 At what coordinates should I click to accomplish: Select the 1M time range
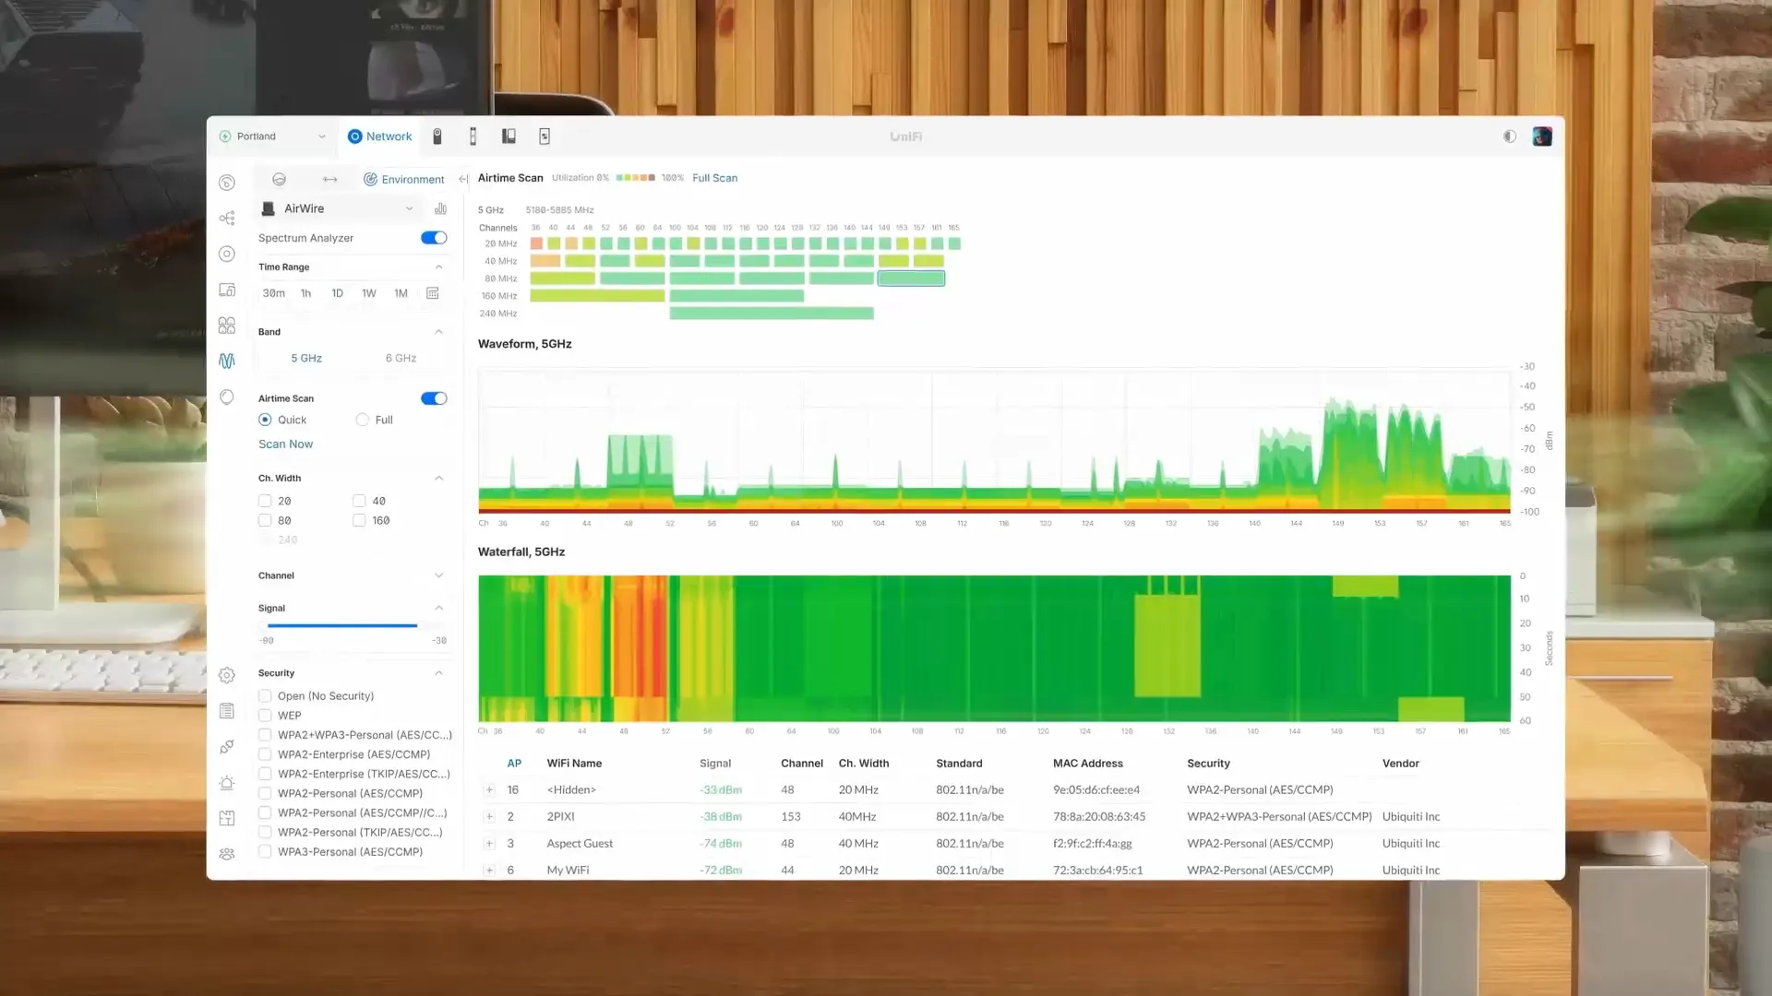click(401, 293)
